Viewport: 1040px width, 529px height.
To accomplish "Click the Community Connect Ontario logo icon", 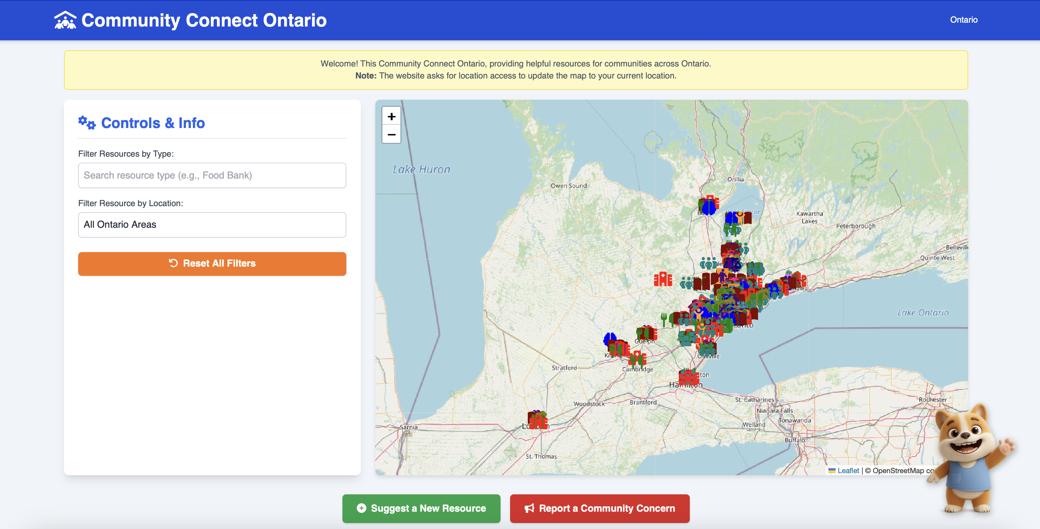I will [x=65, y=20].
